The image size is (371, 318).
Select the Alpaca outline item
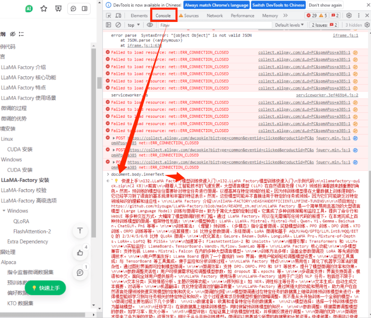(8, 262)
